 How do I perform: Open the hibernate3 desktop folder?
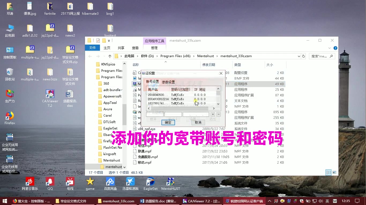(90, 9)
